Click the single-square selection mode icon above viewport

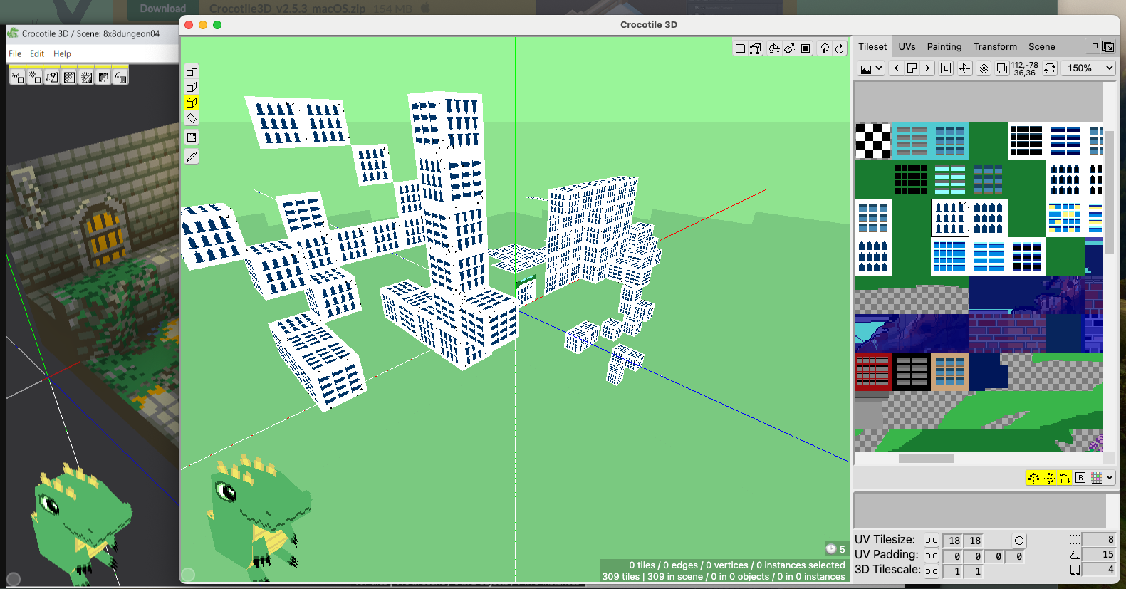tap(740, 48)
